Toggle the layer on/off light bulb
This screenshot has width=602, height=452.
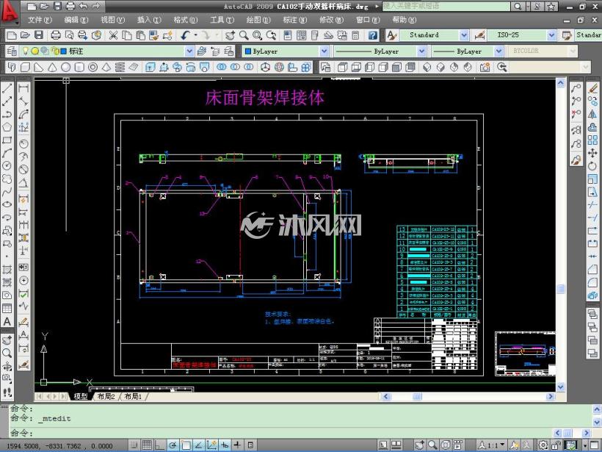[x=26, y=51]
